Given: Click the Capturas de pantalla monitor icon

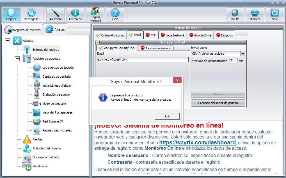Looking at the screenshot, I should (x=37, y=77).
